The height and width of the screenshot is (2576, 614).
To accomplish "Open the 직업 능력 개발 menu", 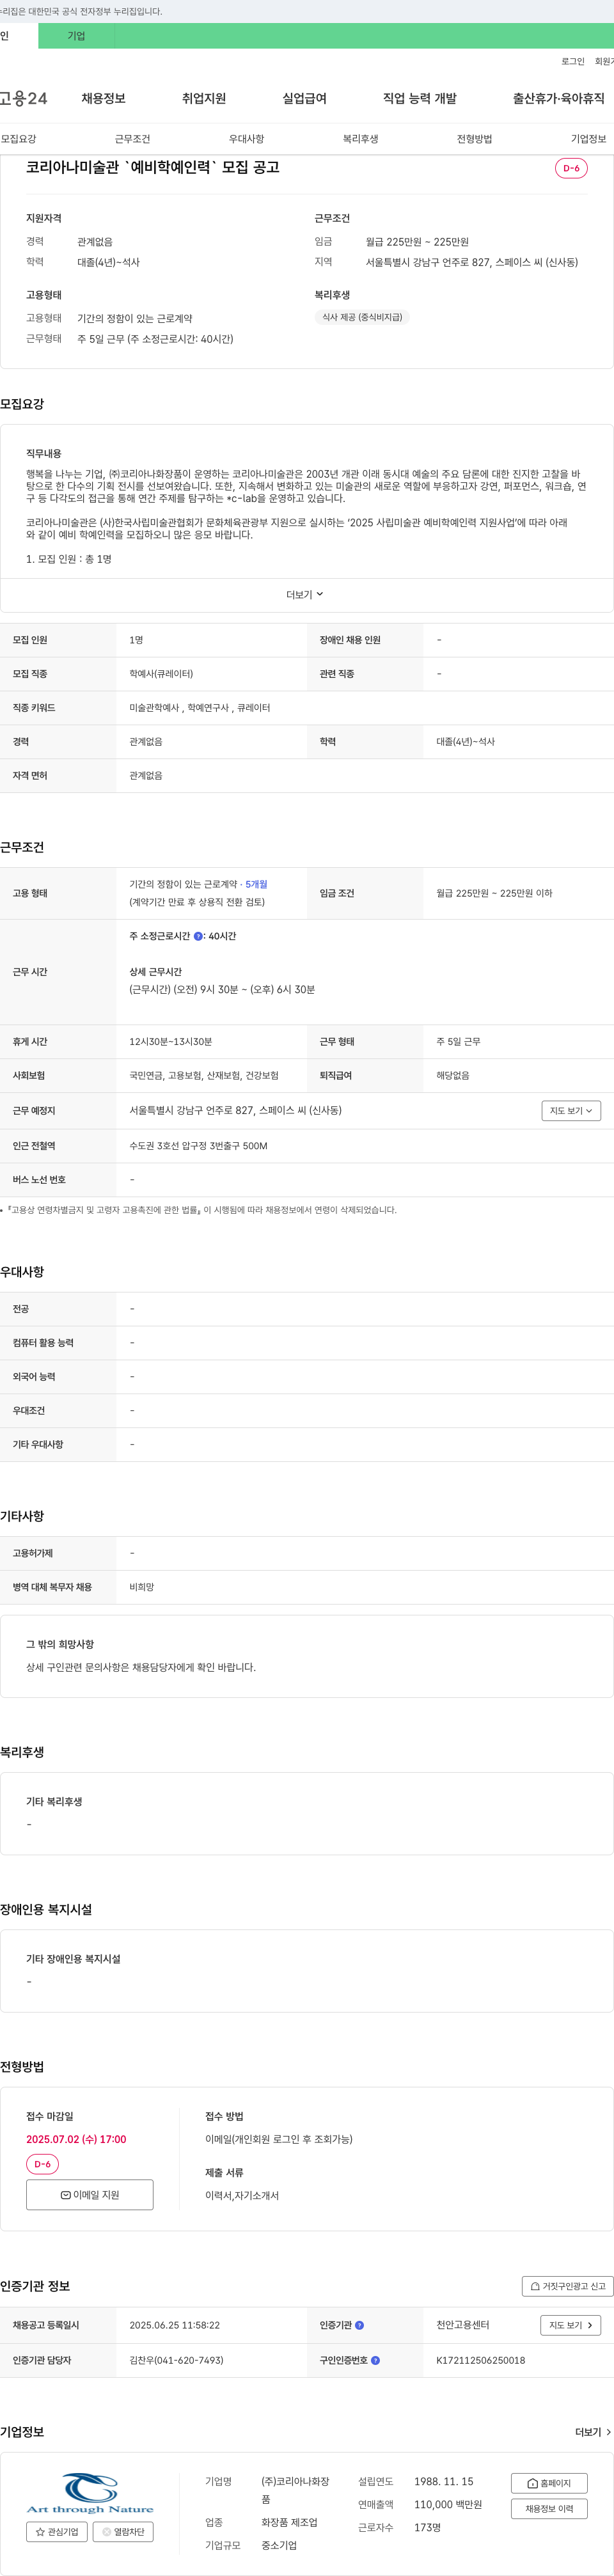I will pos(420,98).
